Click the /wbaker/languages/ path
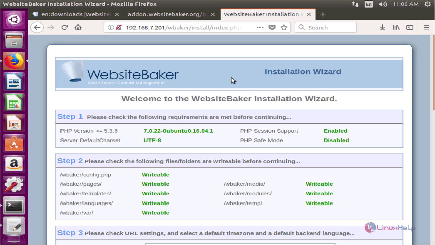The height and width of the screenshot is (245, 435). pyautogui.click(x=86, y=203)
